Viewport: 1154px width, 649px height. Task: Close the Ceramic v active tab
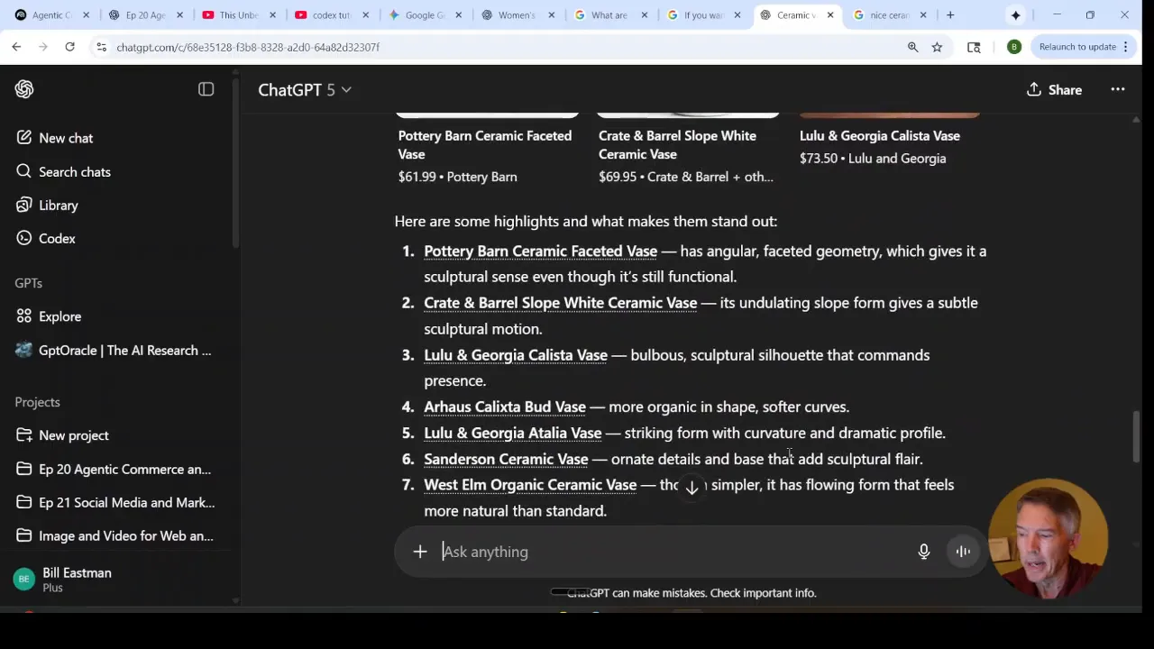point(830,15)
